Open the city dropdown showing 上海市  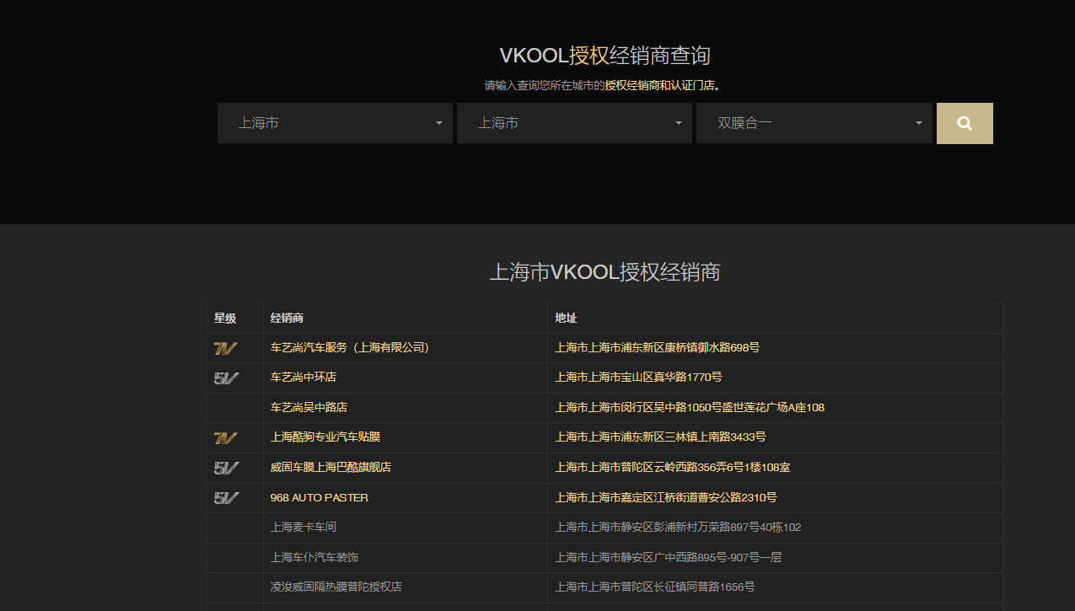pos(574,123)
